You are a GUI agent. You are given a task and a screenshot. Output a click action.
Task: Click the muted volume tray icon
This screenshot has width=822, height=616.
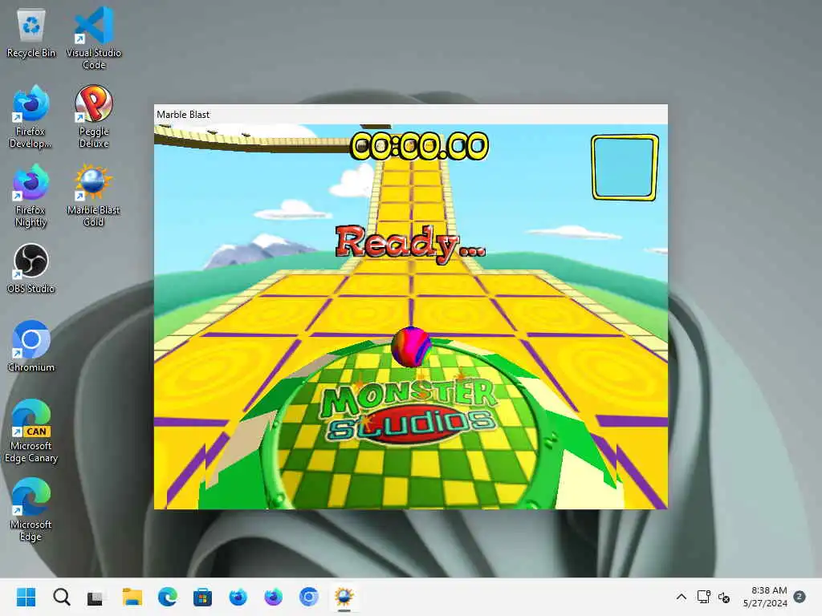724,597
